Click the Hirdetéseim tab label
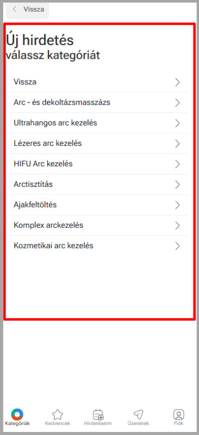Image resolution: width=199 pixels, height=435 pixels. (x=98, y=424)
